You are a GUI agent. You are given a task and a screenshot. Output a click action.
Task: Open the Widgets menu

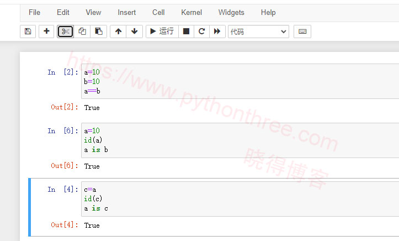(x=231, y=13)
